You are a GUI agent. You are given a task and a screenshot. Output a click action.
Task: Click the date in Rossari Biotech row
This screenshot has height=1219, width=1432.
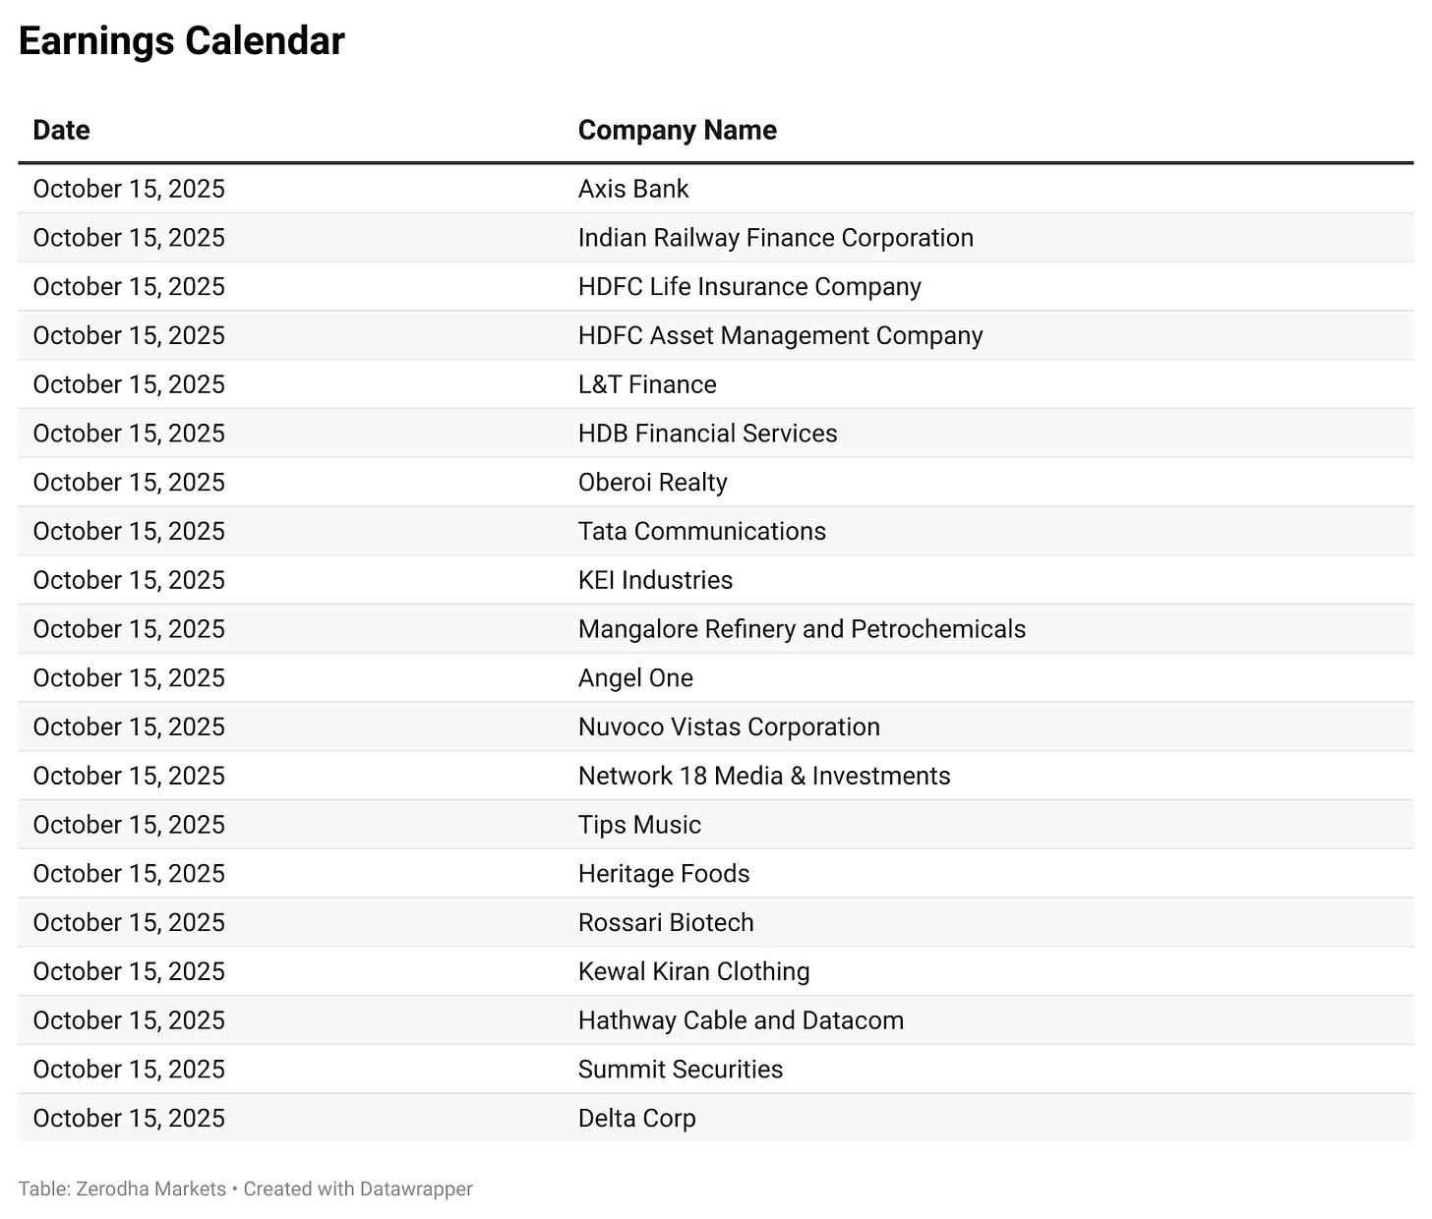(x=129, y=922)
